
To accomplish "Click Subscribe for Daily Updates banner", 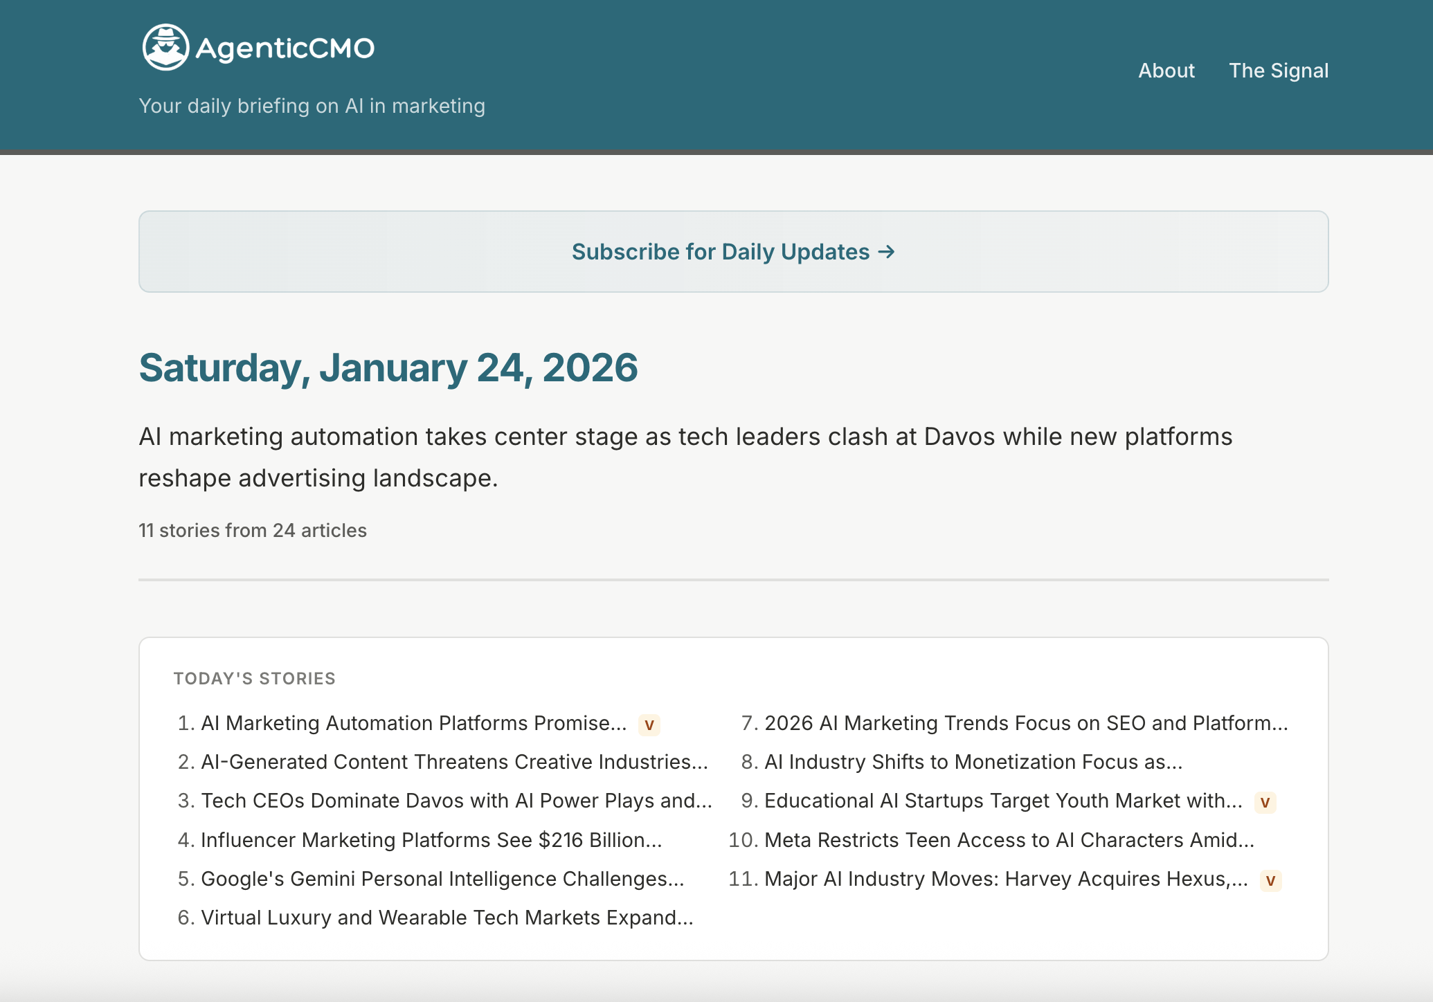I will (x=733, y=252).
